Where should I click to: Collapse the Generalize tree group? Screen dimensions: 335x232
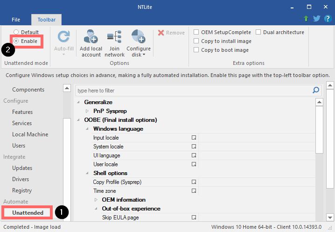[x=78, y=102]
